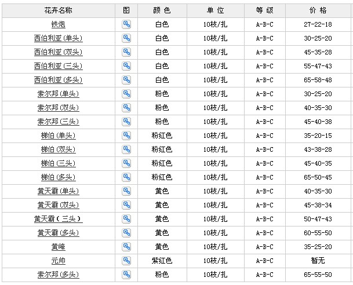Open magnifier icon for 黄天霸(双头)

tap(126, 205)
